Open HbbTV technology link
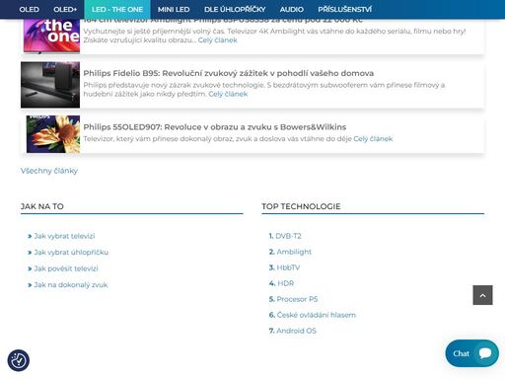This screenshot has width=505, height=379. (288, 267)
